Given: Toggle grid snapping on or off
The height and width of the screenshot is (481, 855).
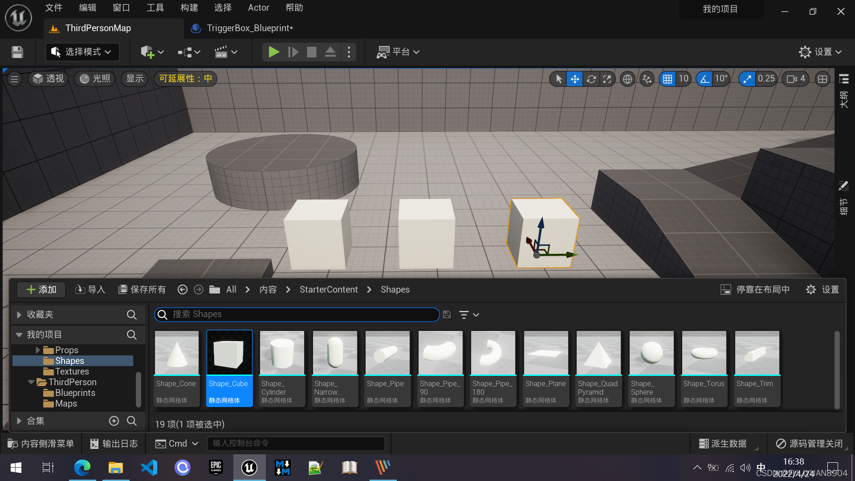Looking at the screenshot, I should coord(667,79).
